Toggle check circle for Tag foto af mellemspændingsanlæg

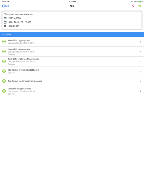coord(4,81)
